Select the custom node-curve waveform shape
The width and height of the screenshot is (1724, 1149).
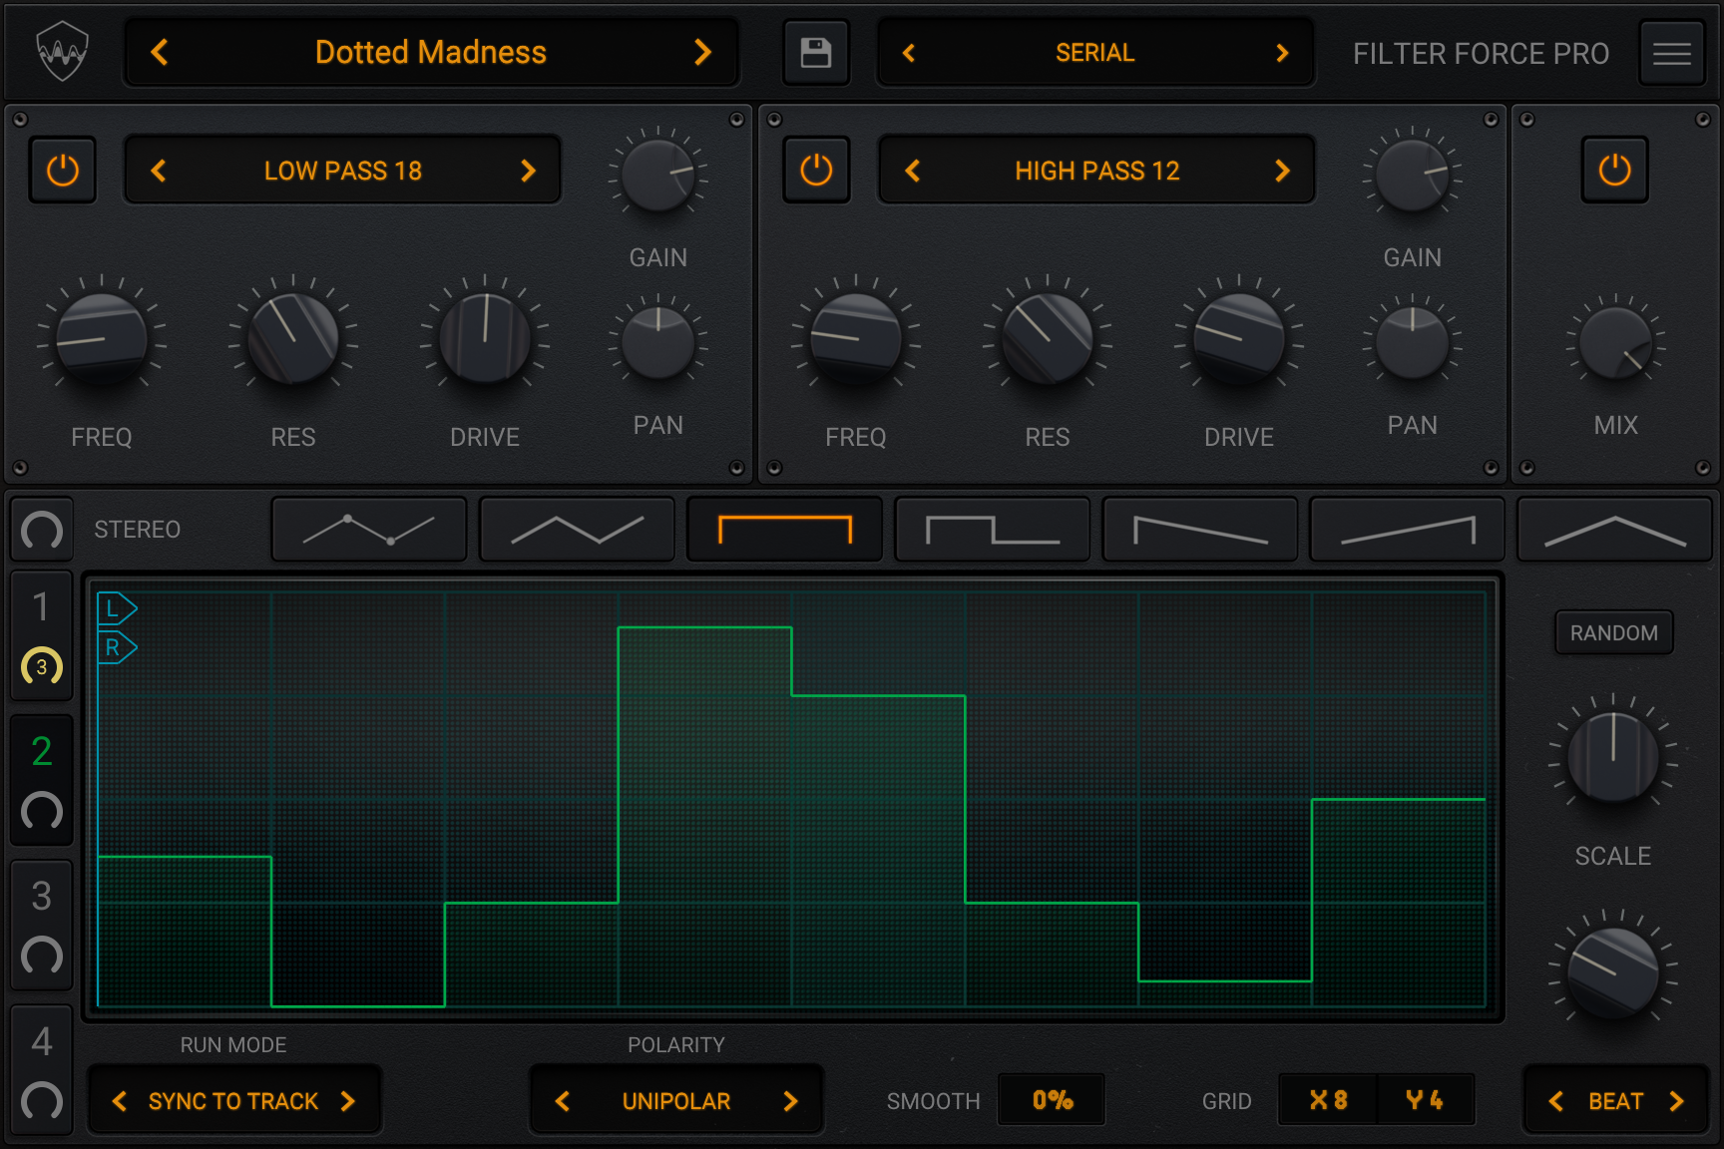tap(369, 530)
